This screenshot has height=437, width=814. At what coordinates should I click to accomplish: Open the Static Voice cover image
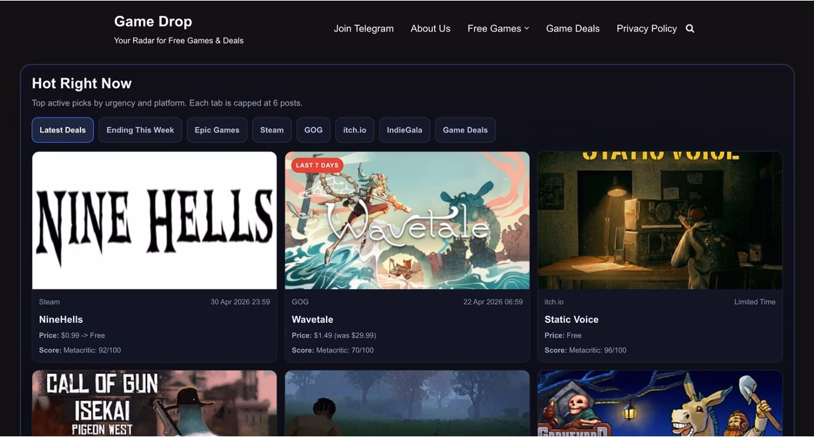[x=660, y=220]
